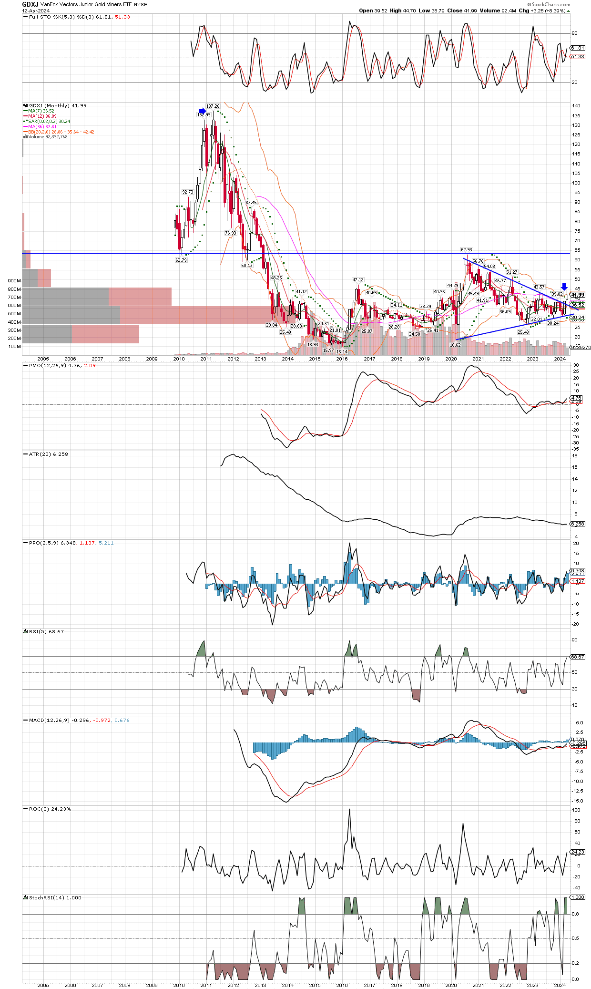
Task: Click the 6.258 ATR value tag on the right axis
Action: (x=578, y=524)
